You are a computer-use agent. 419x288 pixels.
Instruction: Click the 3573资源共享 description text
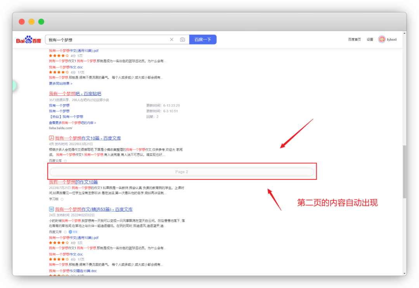point(79,100)
